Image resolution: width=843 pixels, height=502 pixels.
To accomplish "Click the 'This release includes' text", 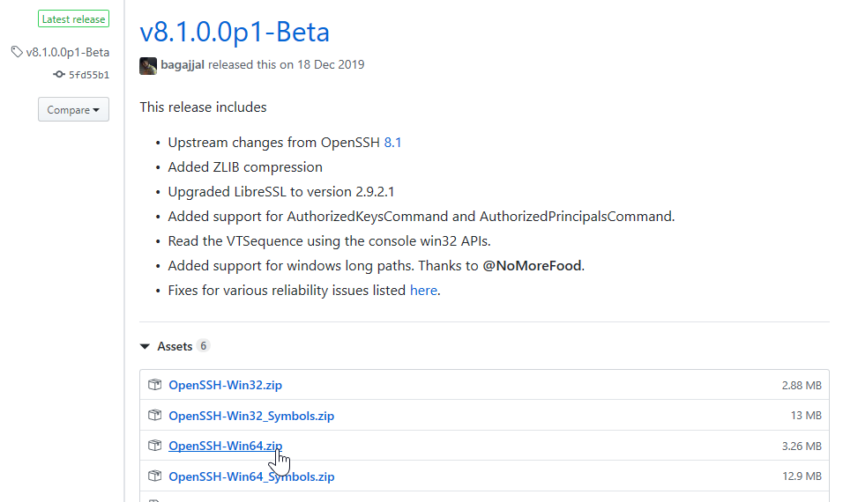I will point(203,107).
